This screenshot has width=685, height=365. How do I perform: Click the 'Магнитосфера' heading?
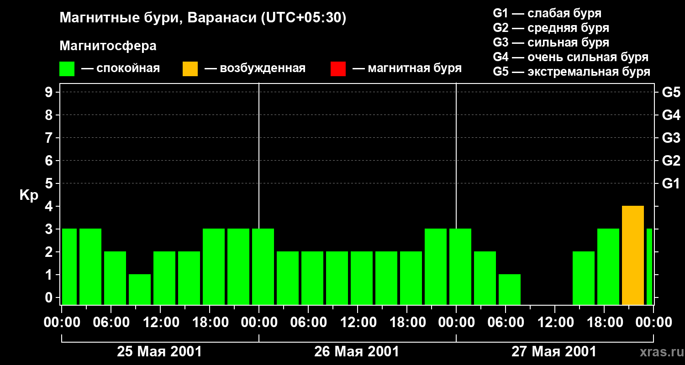[108, 46]
